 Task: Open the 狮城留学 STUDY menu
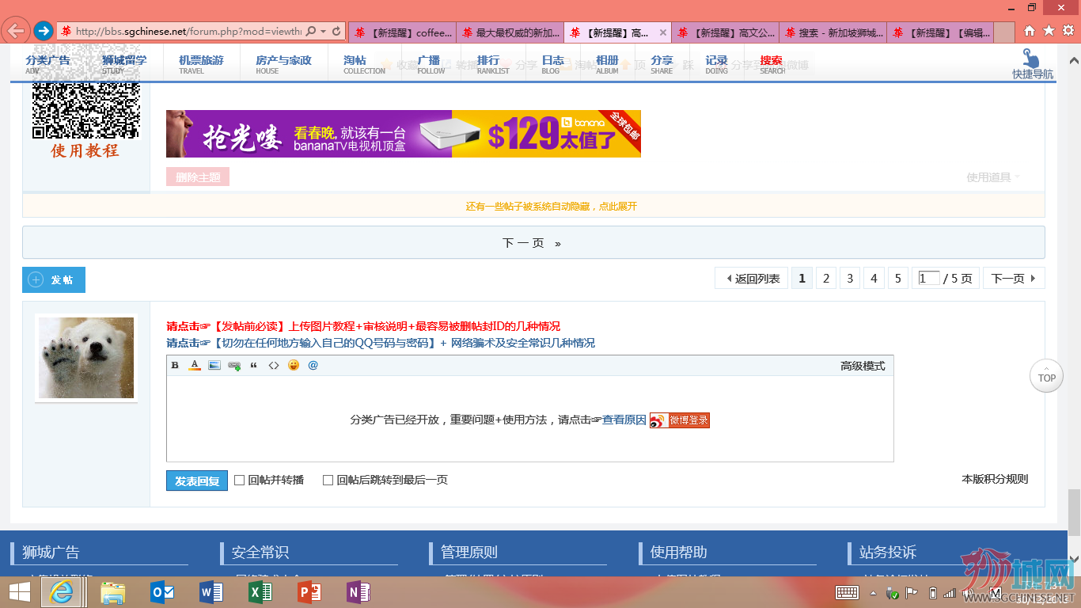124,64
